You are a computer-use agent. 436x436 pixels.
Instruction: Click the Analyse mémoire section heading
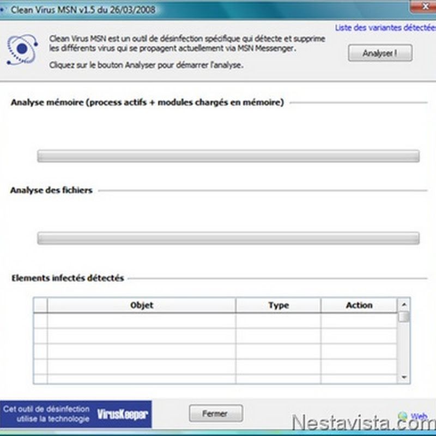point(147,102)
